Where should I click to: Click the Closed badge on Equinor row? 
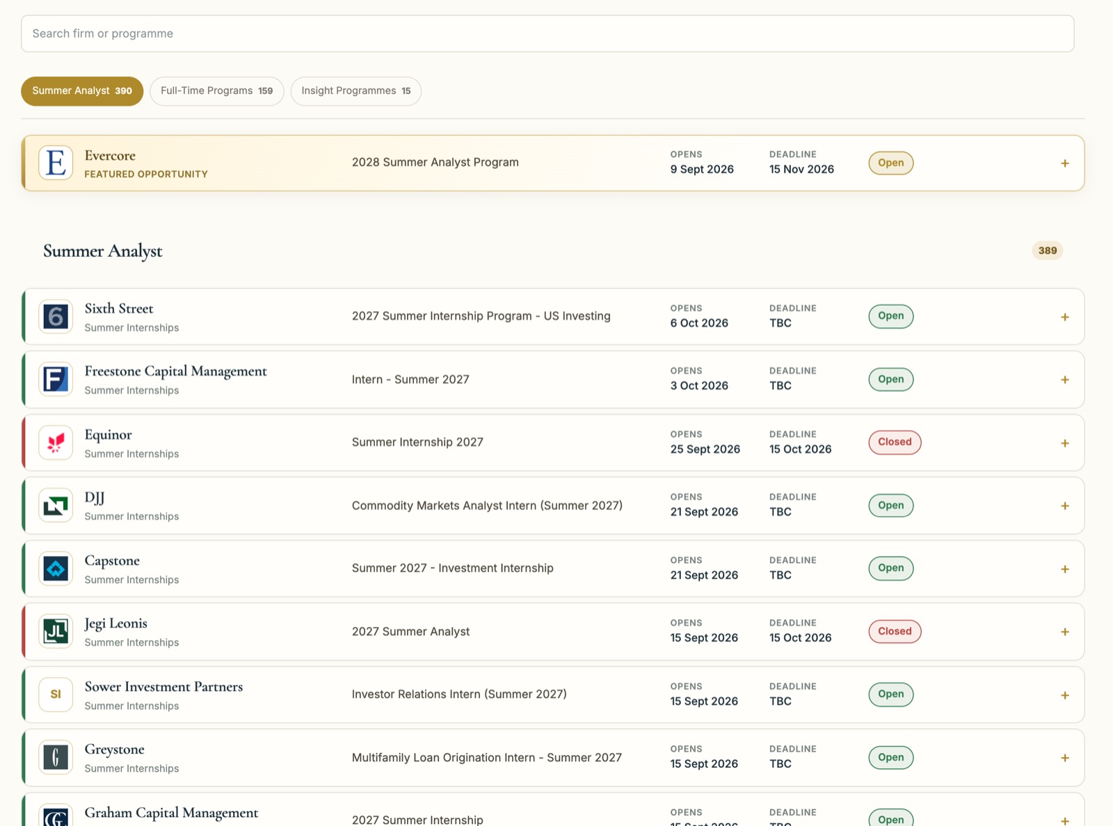coord(895,442)
